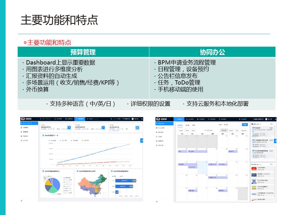The height and width of the screenshot is (215, 287).
Task: Click the blue edit icon in the second KPI card
Action: 103,128
